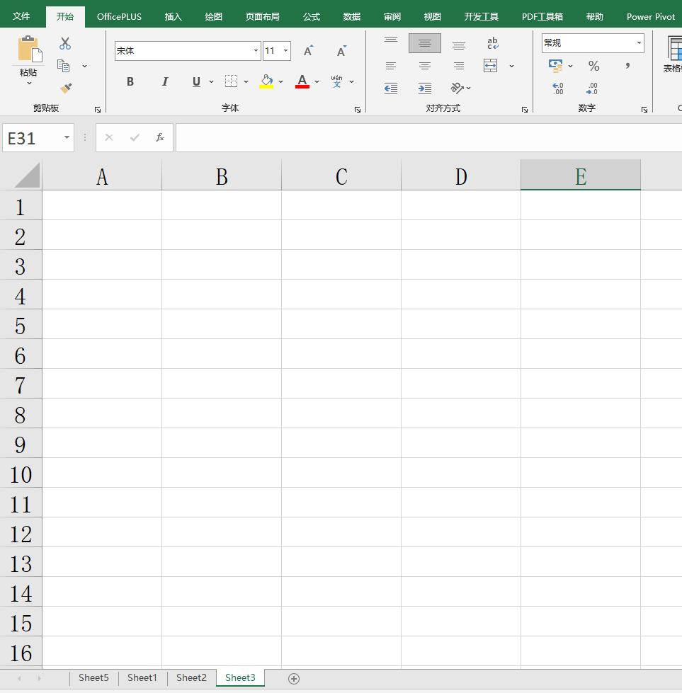The width and height of the screenshot is (682, 693).
Task: Apply fill color with paint bucket
Action: click(266, 81)
